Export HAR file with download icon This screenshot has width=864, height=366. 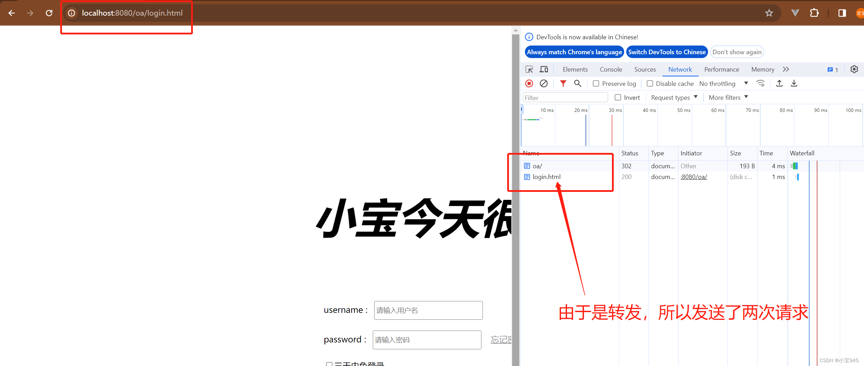(x=794, y=83)
